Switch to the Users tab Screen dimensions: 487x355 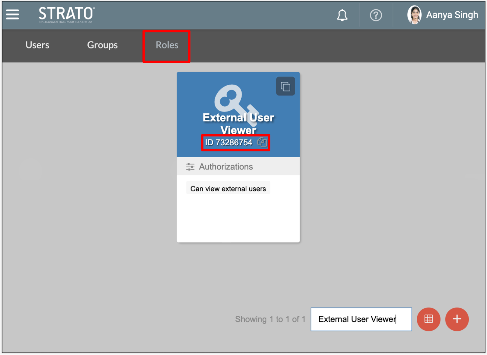(37, 45)
